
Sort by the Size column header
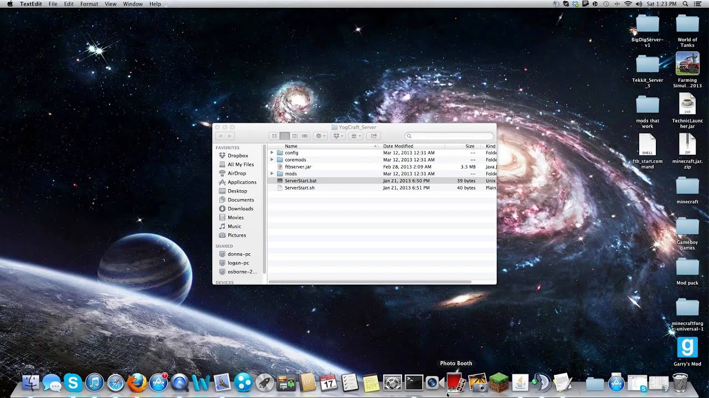(470, 146)
